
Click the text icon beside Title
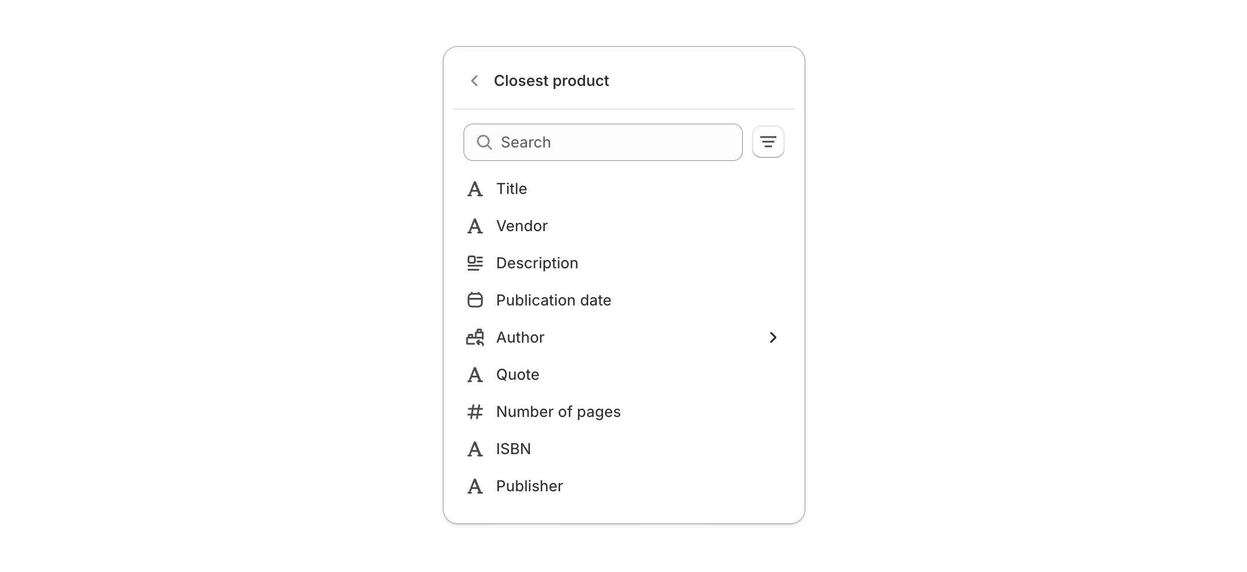point(475,189)
